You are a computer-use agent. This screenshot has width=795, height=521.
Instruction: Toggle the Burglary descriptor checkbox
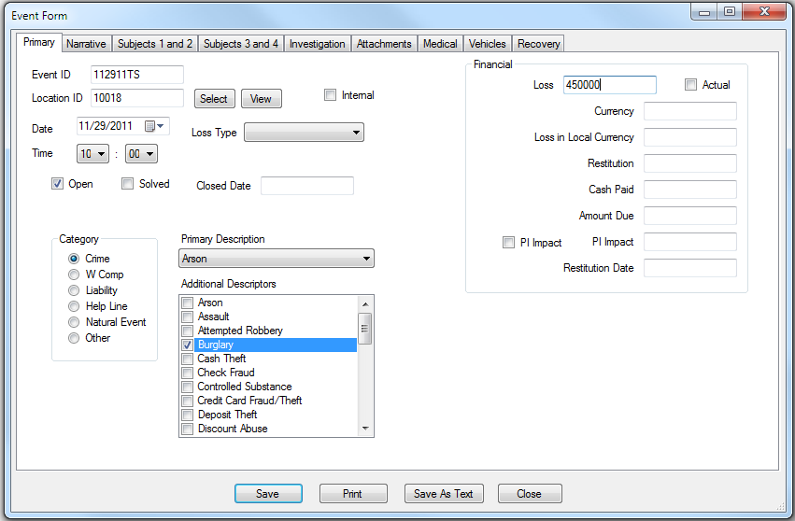click(x=188, y=345)
